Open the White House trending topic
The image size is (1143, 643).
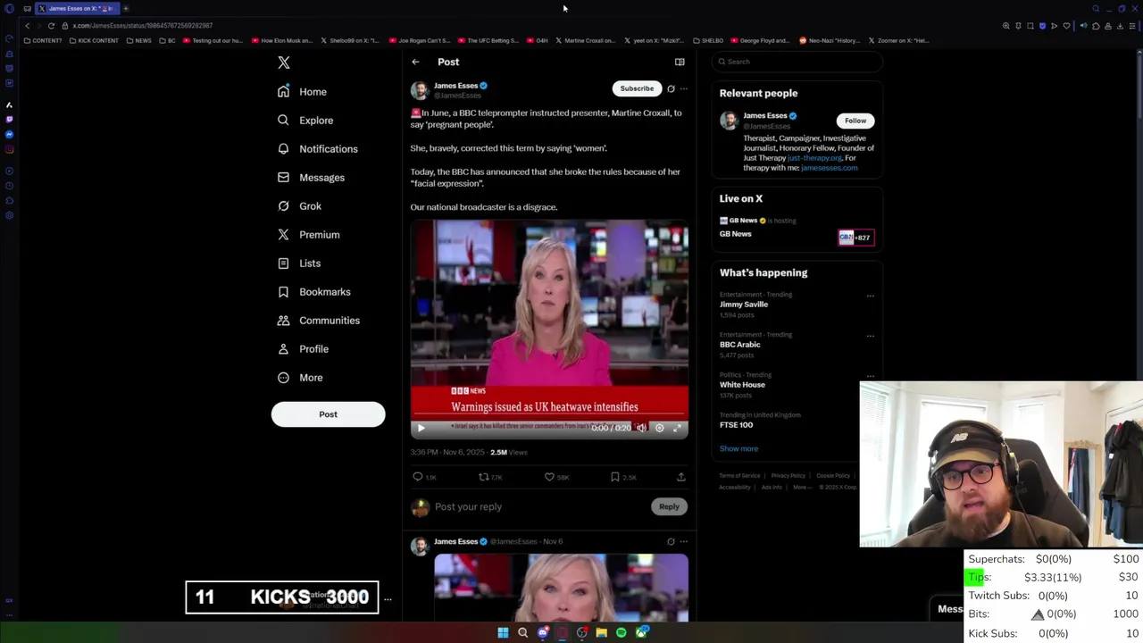point(742,385)
